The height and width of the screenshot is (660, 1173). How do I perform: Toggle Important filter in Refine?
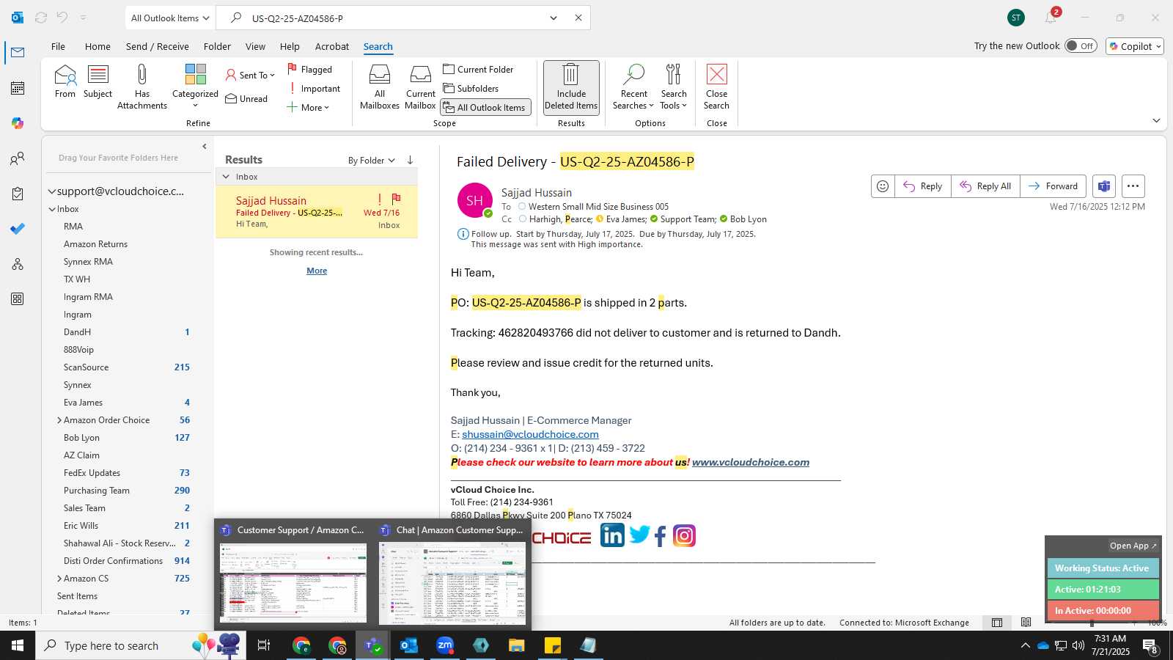pos(315,88)
